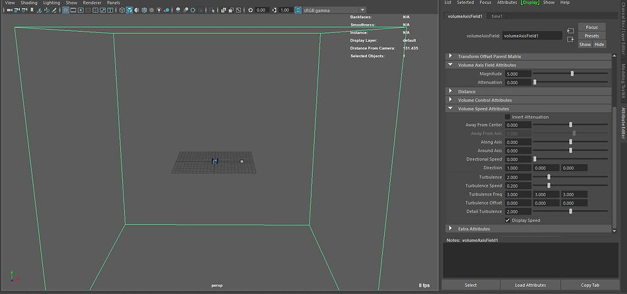The height and width of the screenshot is (294, 627).
Task: Switch to the time1 tab
Action: pos(497,17)
